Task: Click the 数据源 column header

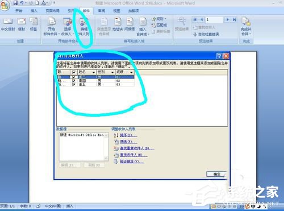Action: (x=64, y=72)
